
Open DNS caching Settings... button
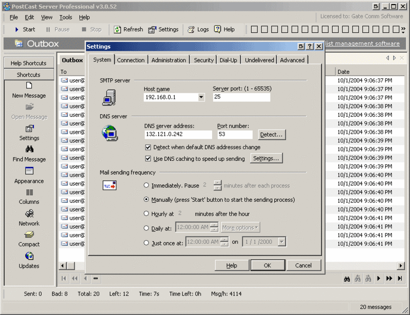pyautogui.click(x=266, y=158)
